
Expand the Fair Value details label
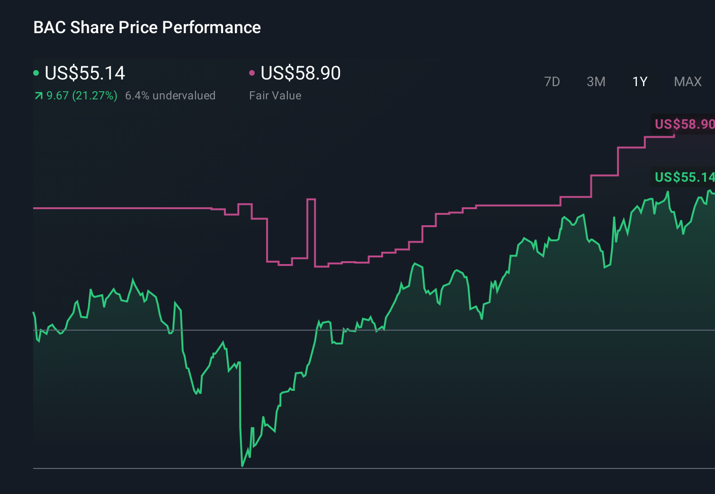click(x=275, y=95)
